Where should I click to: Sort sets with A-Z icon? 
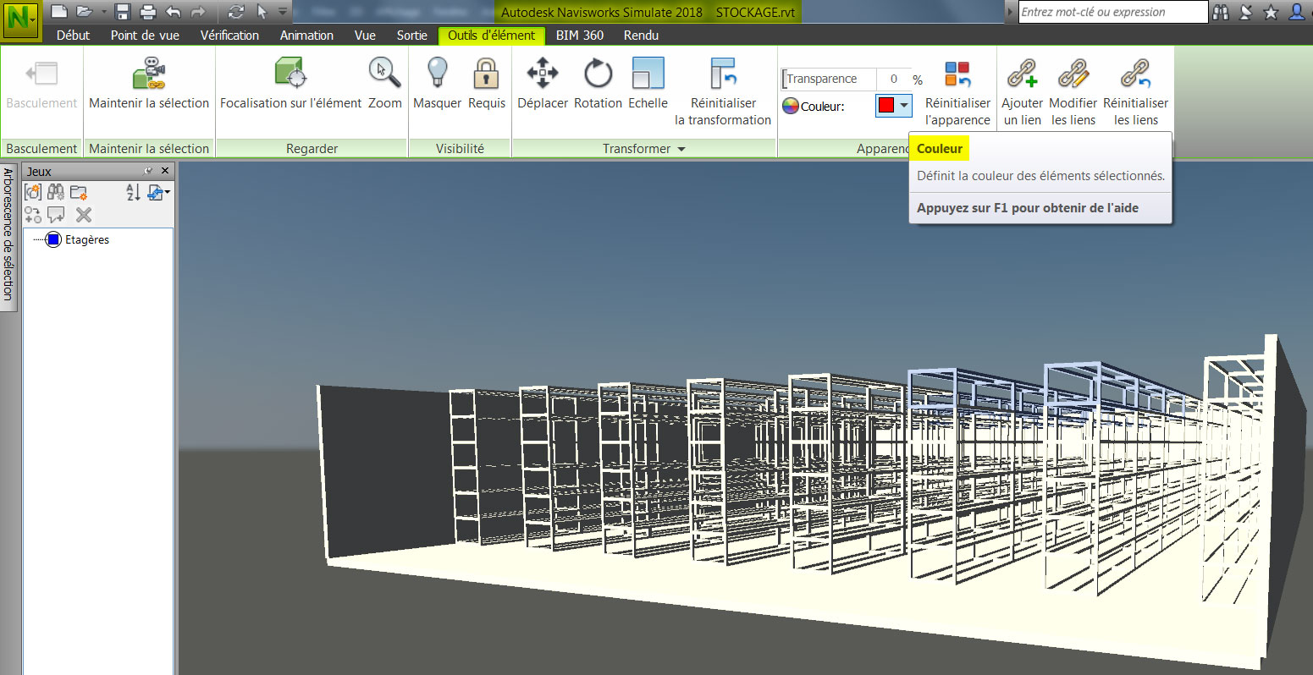133,193
